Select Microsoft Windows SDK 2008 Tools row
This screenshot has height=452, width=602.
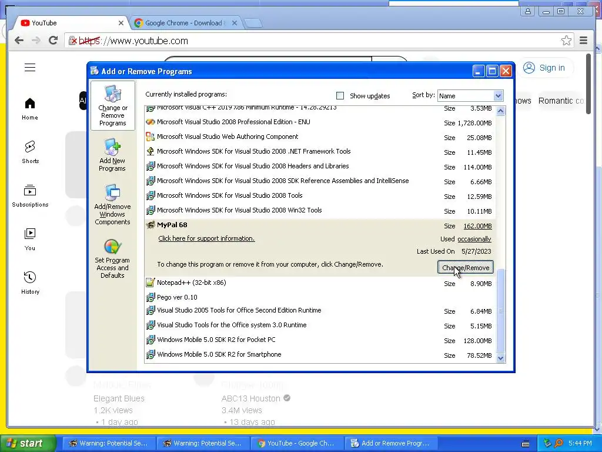(x=320, y=195)
